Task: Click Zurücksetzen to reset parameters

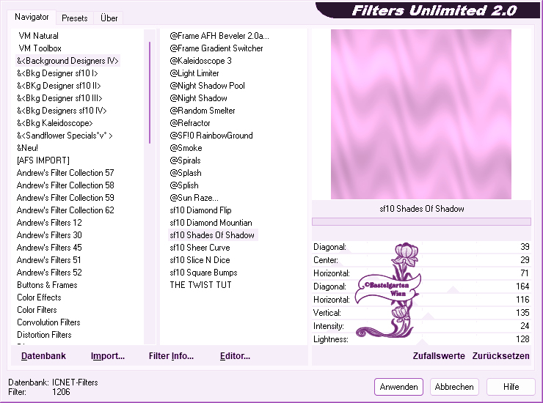Action: point(500,356)
